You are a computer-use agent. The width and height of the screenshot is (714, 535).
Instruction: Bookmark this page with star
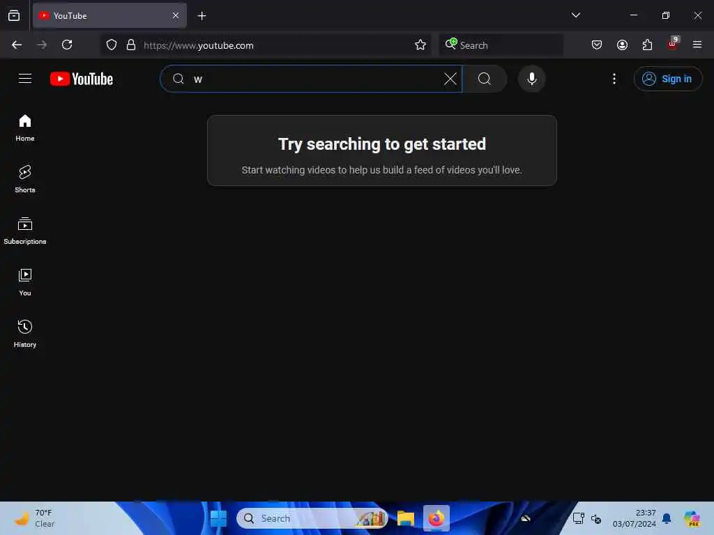(x=420, y=45)
